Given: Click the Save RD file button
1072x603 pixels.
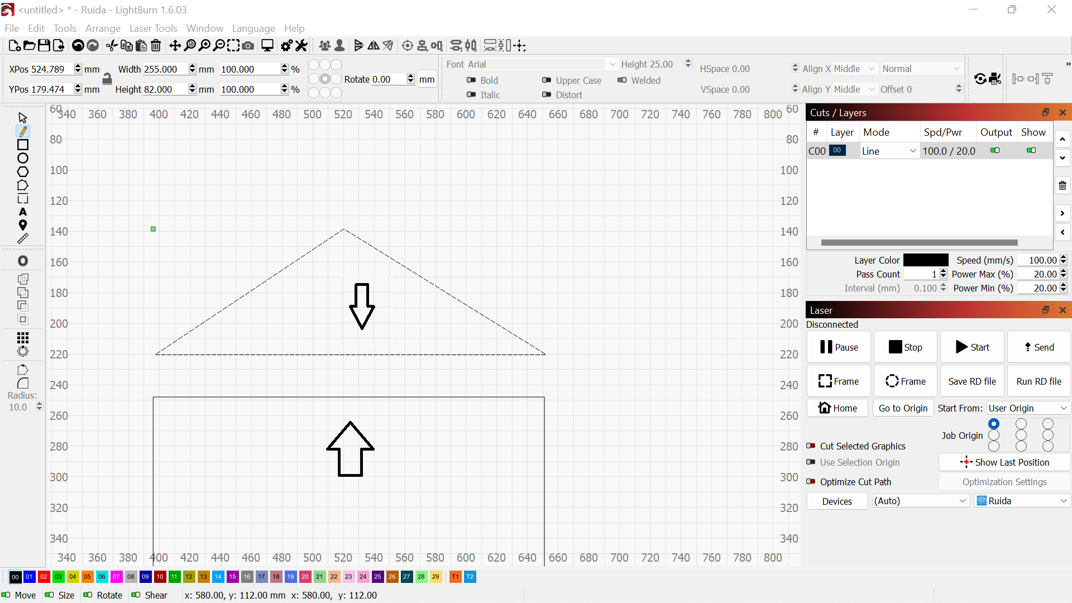Looking at the screenshot, I should click(971, 381).
